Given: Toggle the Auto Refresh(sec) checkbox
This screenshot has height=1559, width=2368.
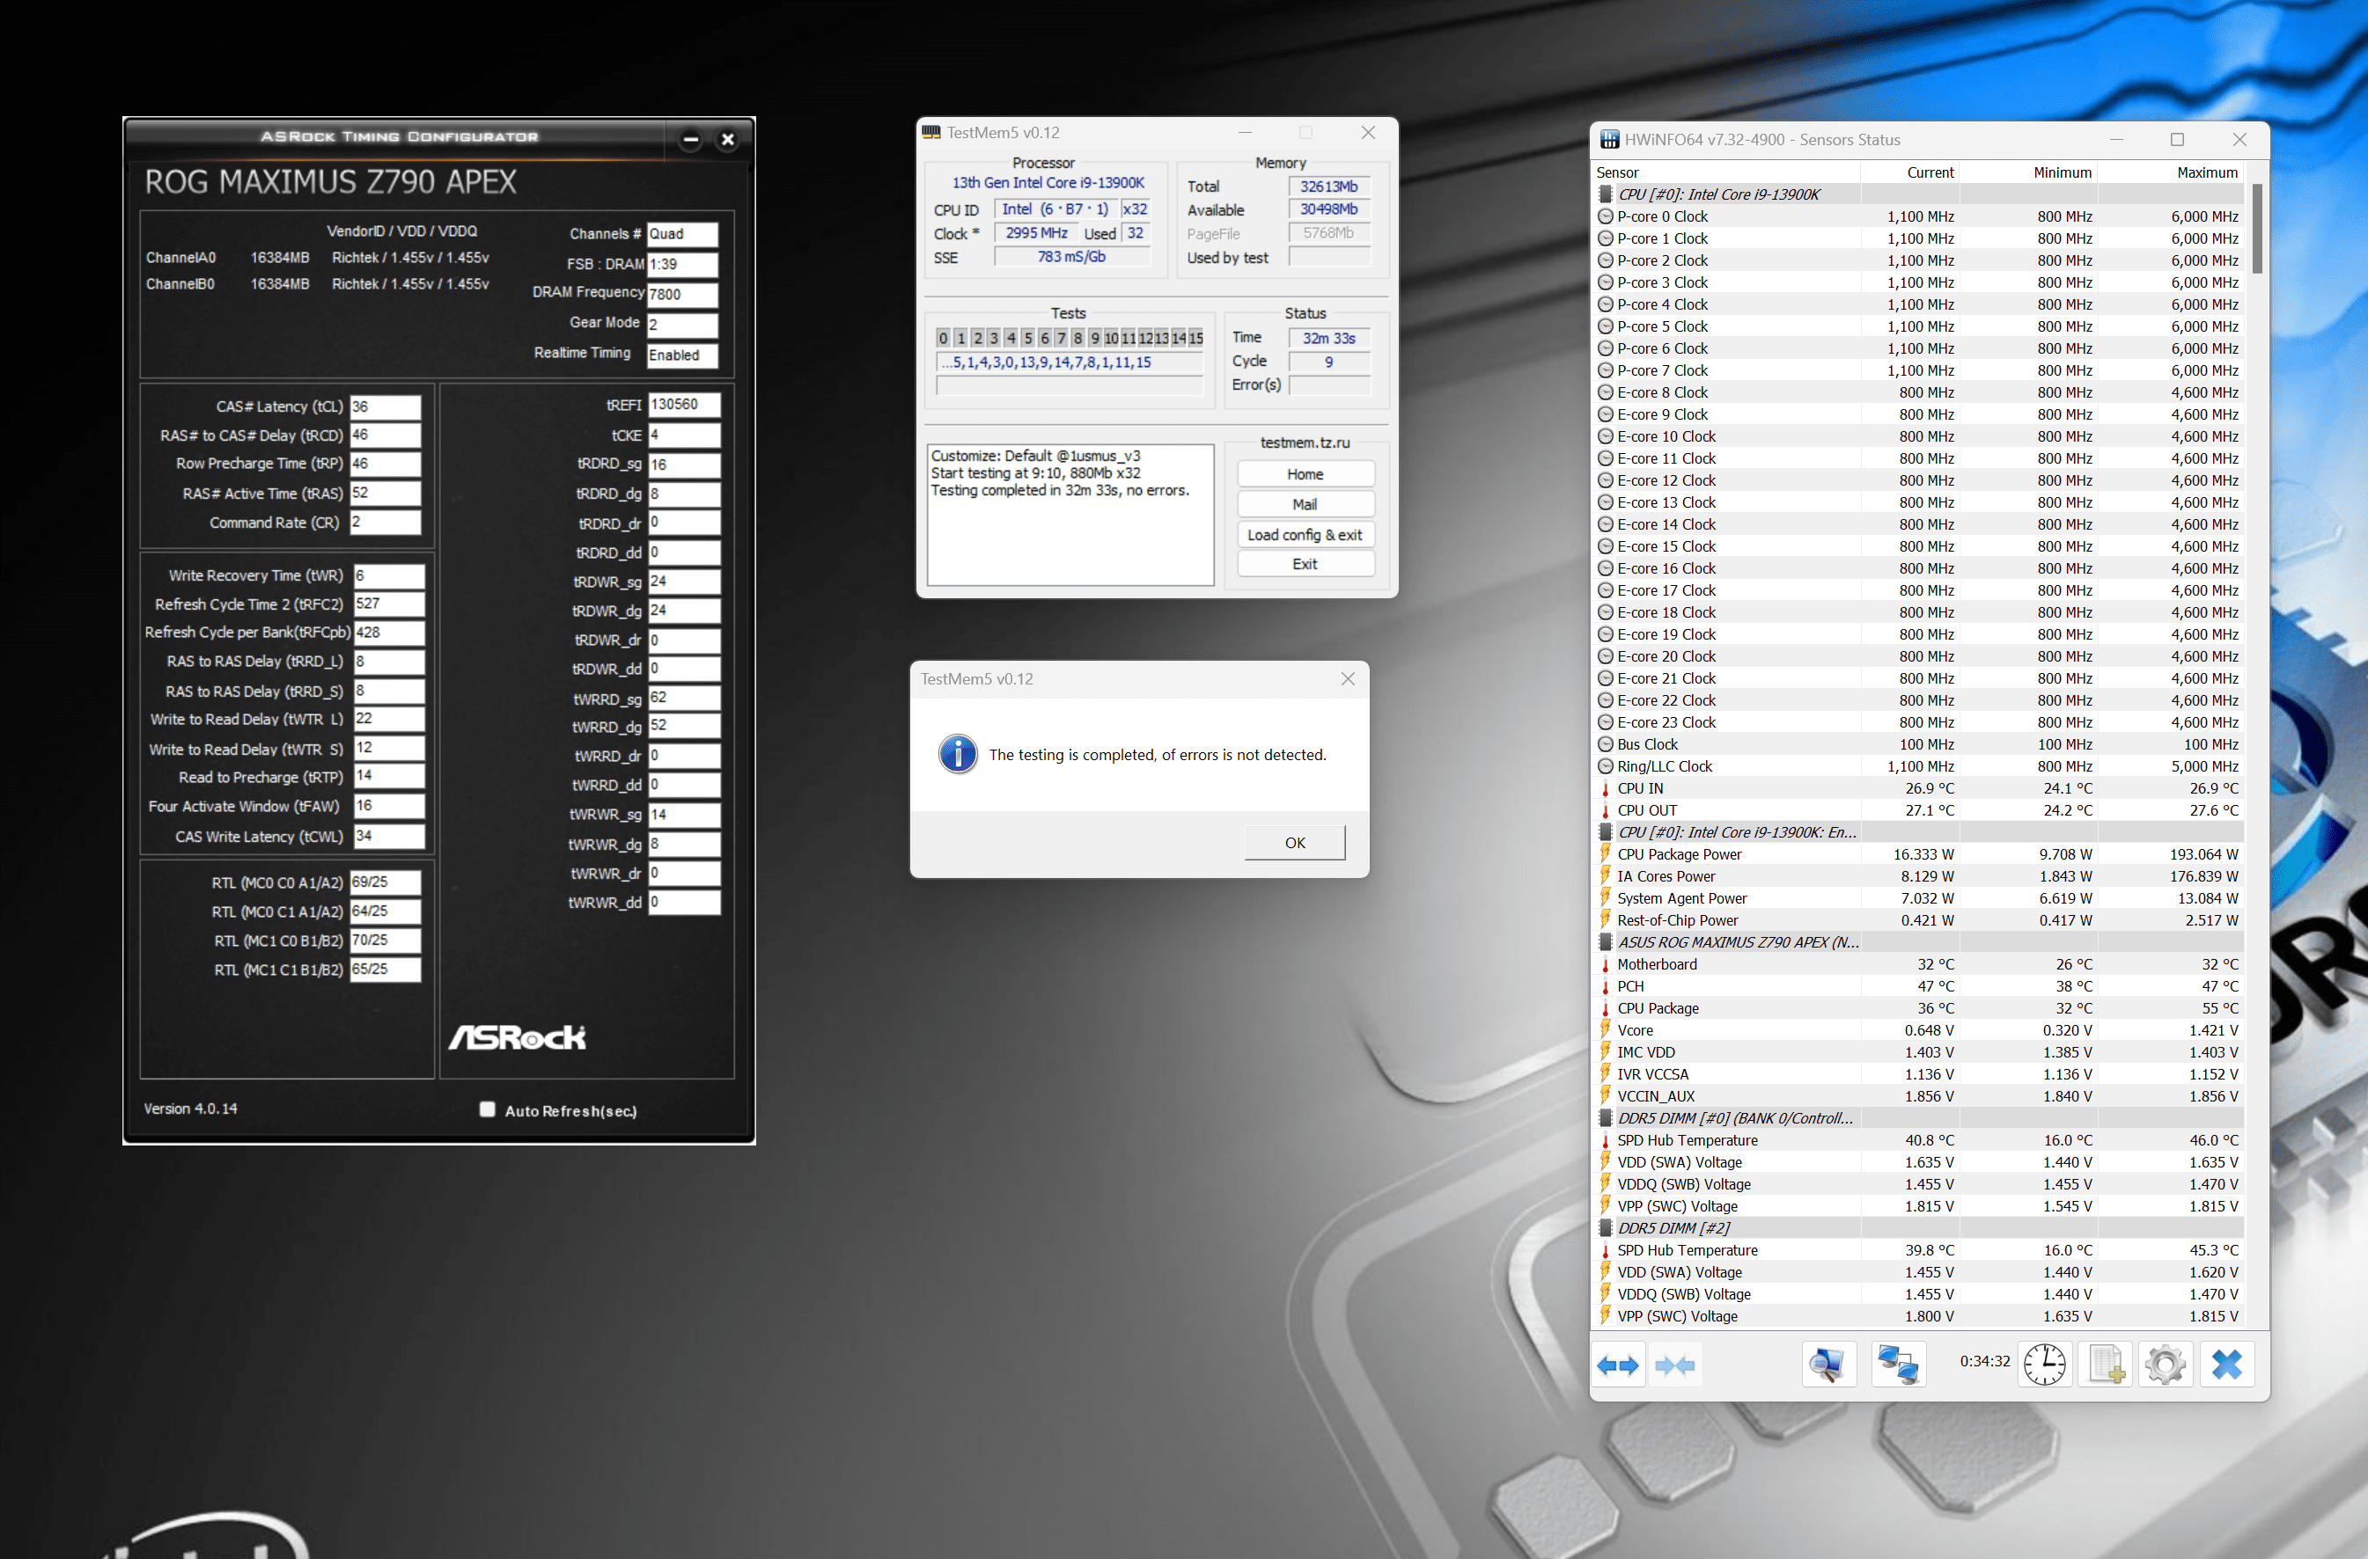Looking at the screenshot, I should click(488, 1109).
